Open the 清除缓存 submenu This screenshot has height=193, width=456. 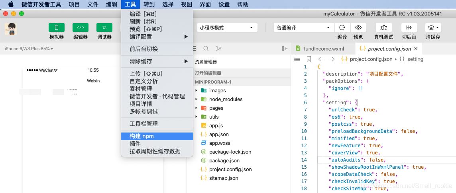157,61
